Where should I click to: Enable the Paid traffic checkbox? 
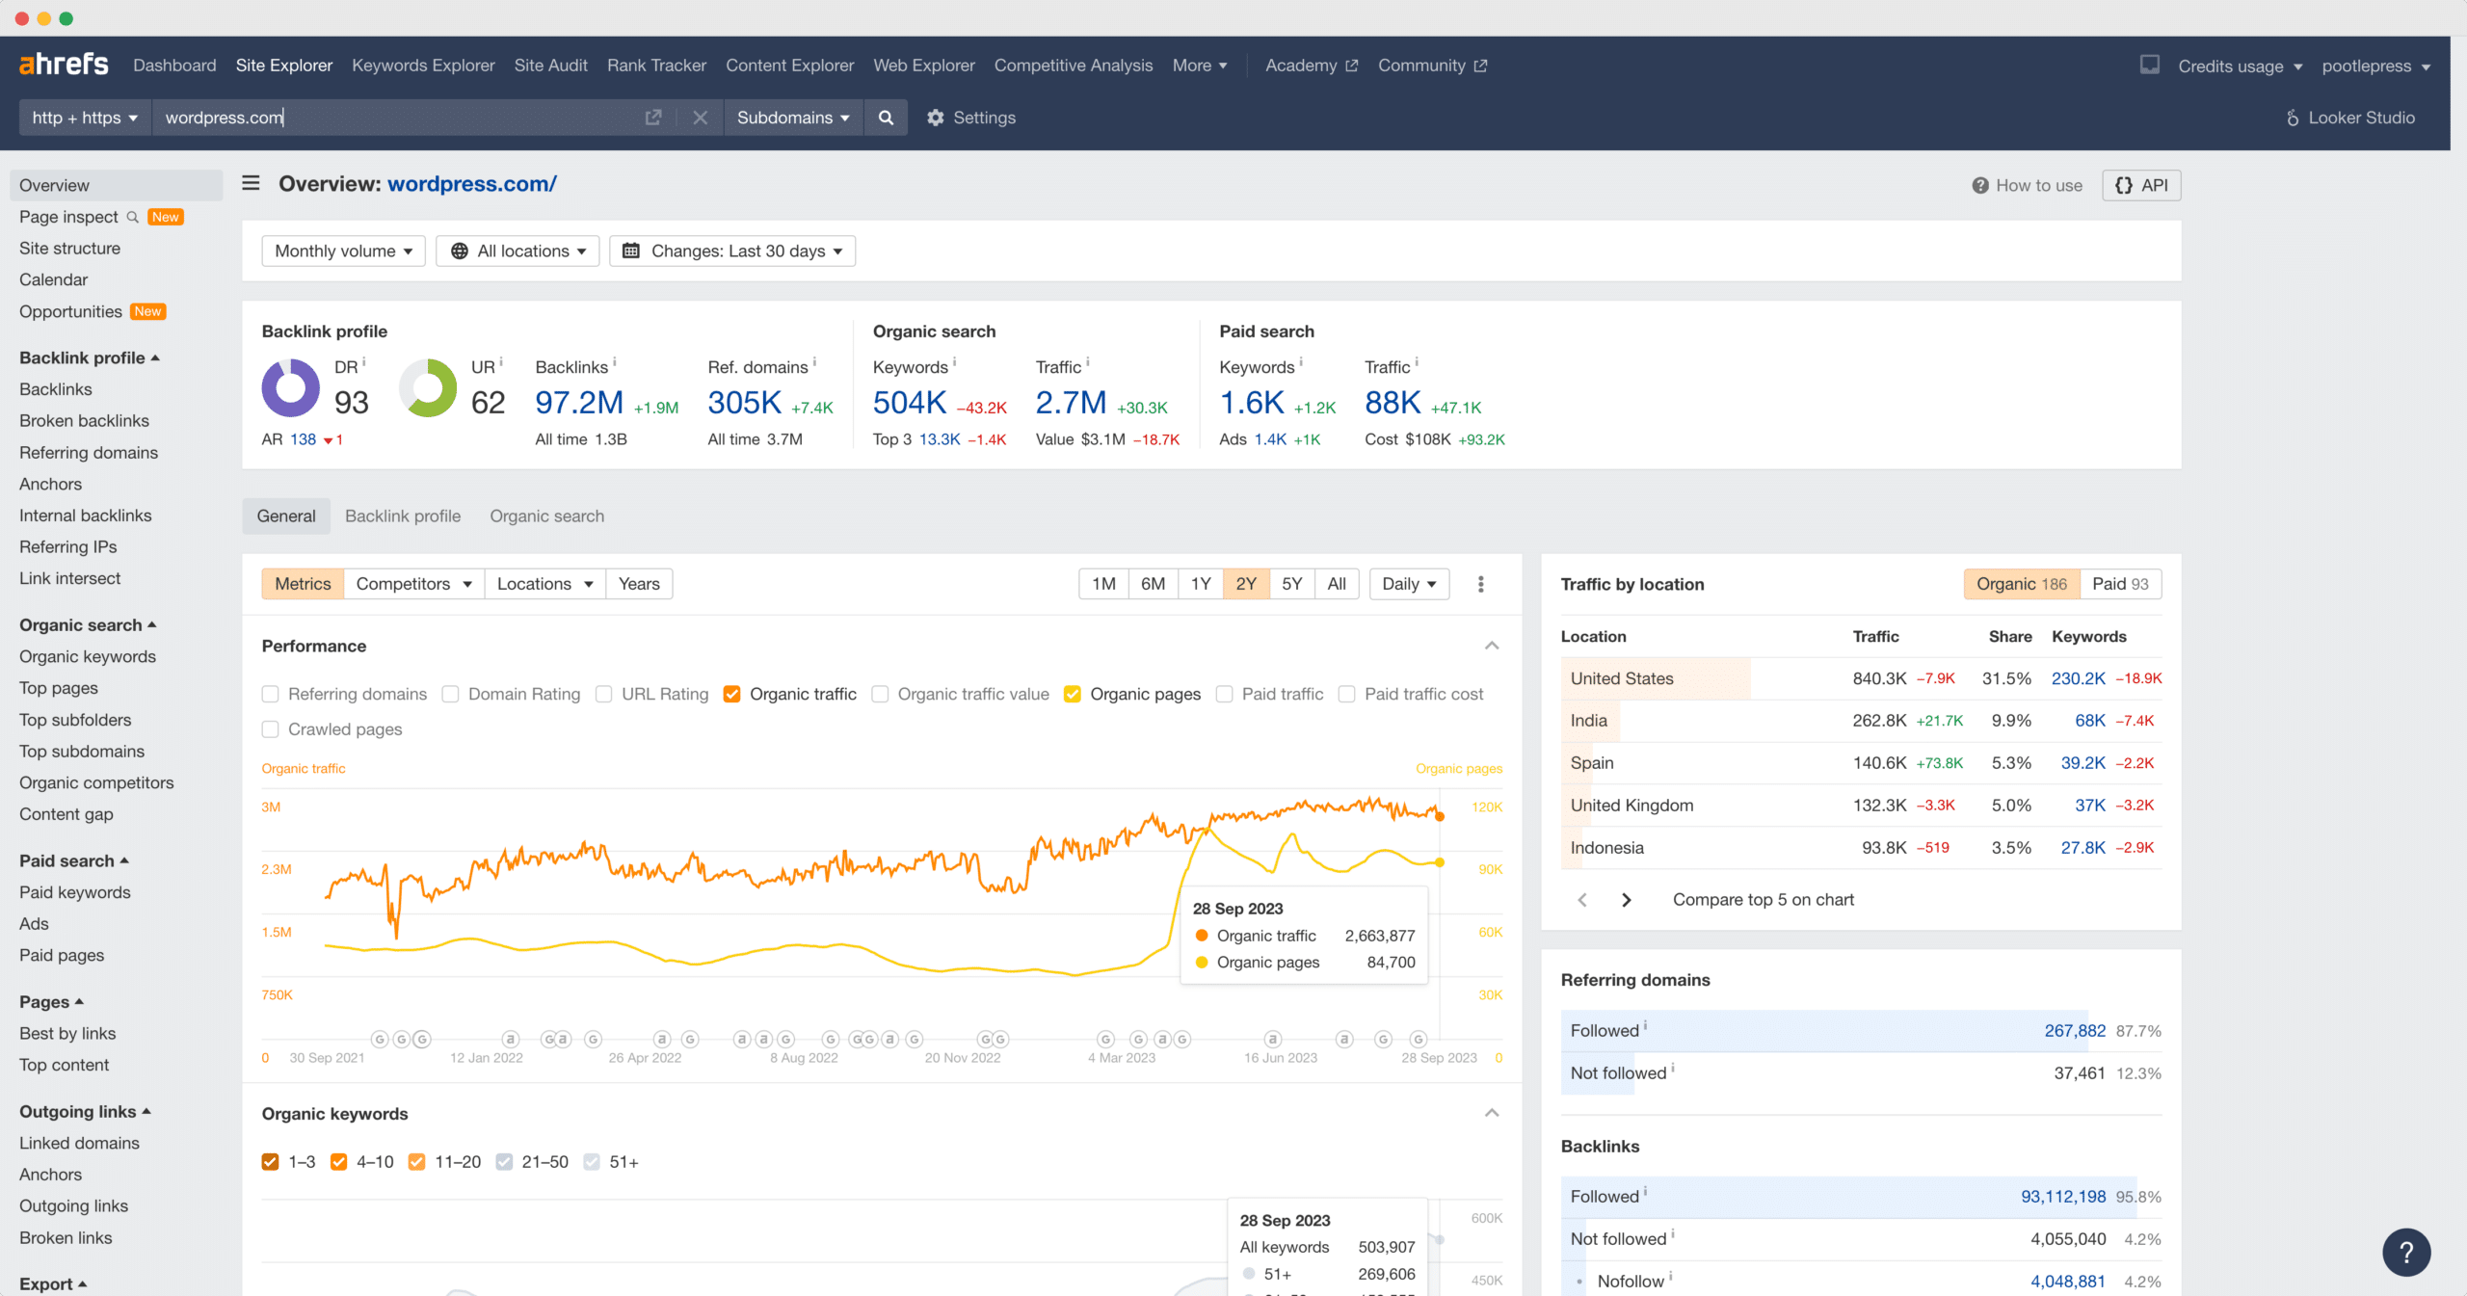[x=1224, y=694]
